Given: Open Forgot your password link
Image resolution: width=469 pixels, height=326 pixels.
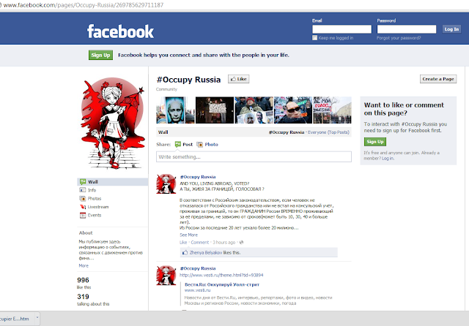Looking at the screenshot, I should pyautogui.click(x=399, y=38).
